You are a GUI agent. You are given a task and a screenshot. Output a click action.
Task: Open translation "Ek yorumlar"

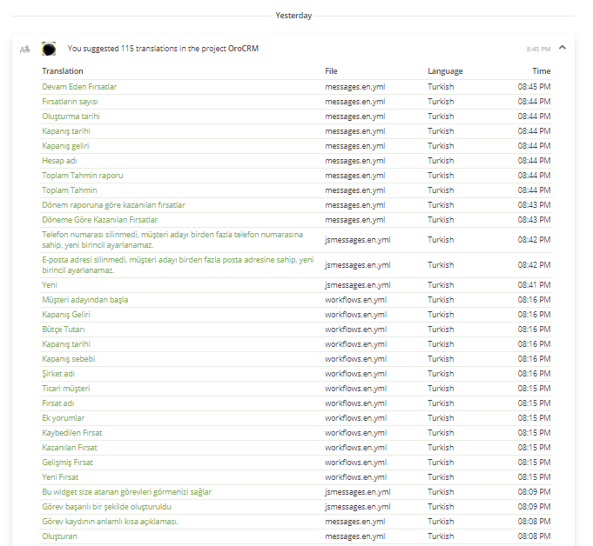tap(64, 418)
